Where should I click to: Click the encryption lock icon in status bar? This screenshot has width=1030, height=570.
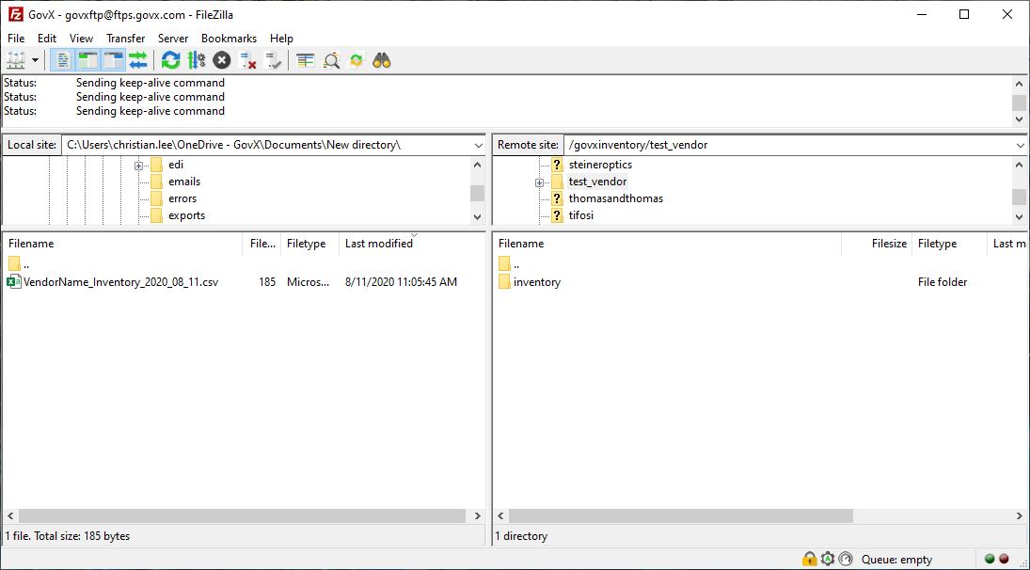click(809, 559)
